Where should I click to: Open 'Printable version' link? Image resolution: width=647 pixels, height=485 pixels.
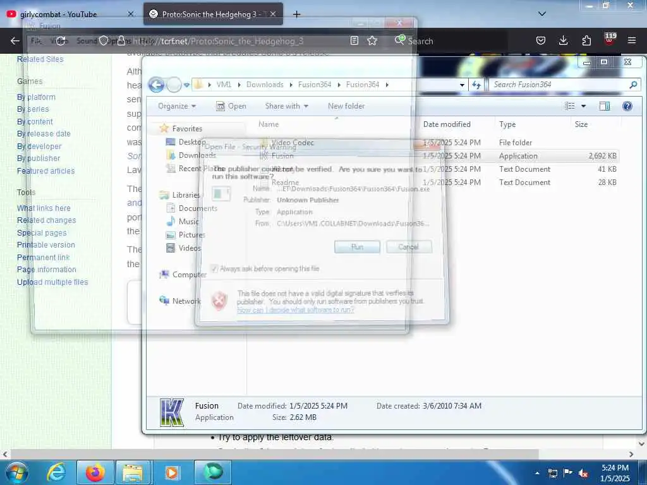click(x=46, y=245)
